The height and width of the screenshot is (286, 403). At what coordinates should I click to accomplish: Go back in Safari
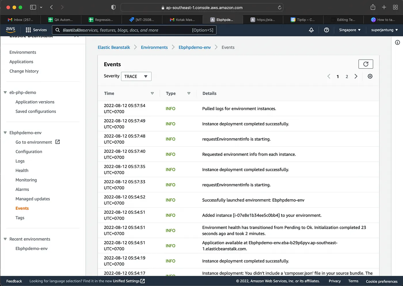52,7
